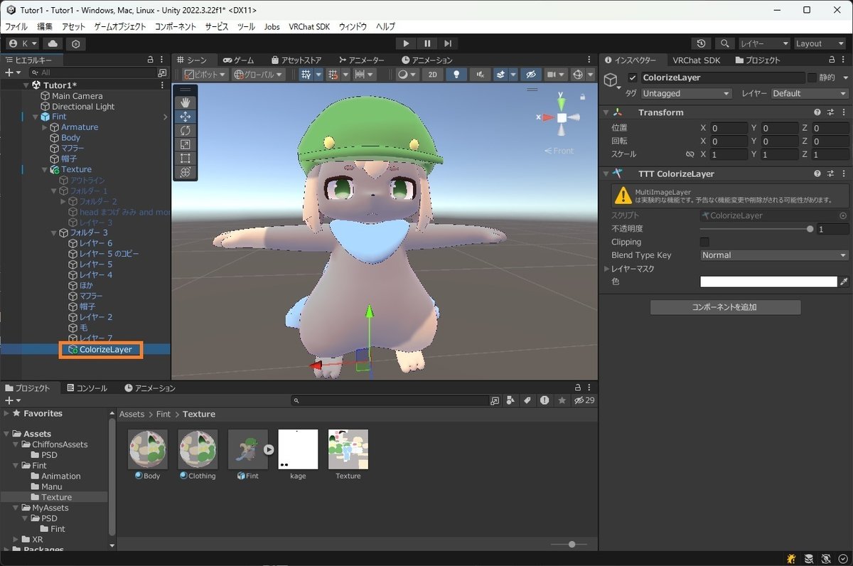Pick color with the eyedropper
This screenshot has height=566, width=853.
[844, 282]
